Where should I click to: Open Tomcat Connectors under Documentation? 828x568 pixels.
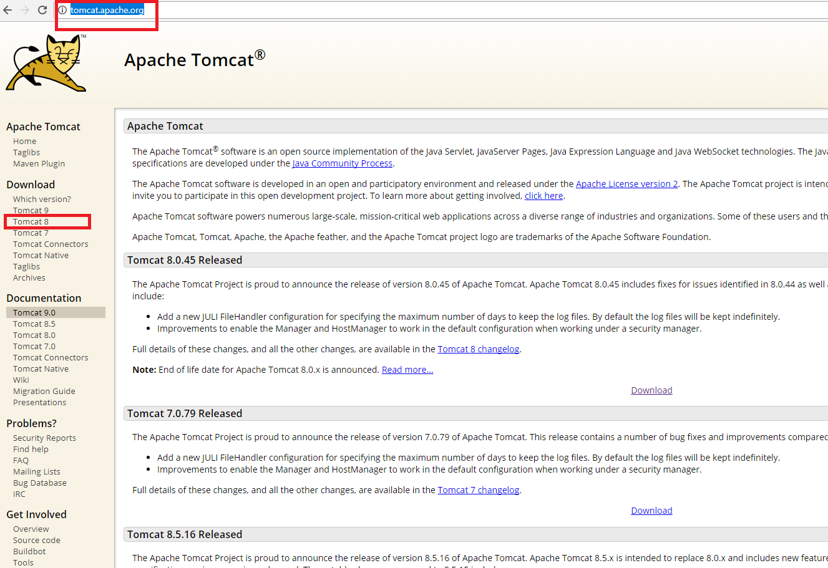(x=51, y=358)
